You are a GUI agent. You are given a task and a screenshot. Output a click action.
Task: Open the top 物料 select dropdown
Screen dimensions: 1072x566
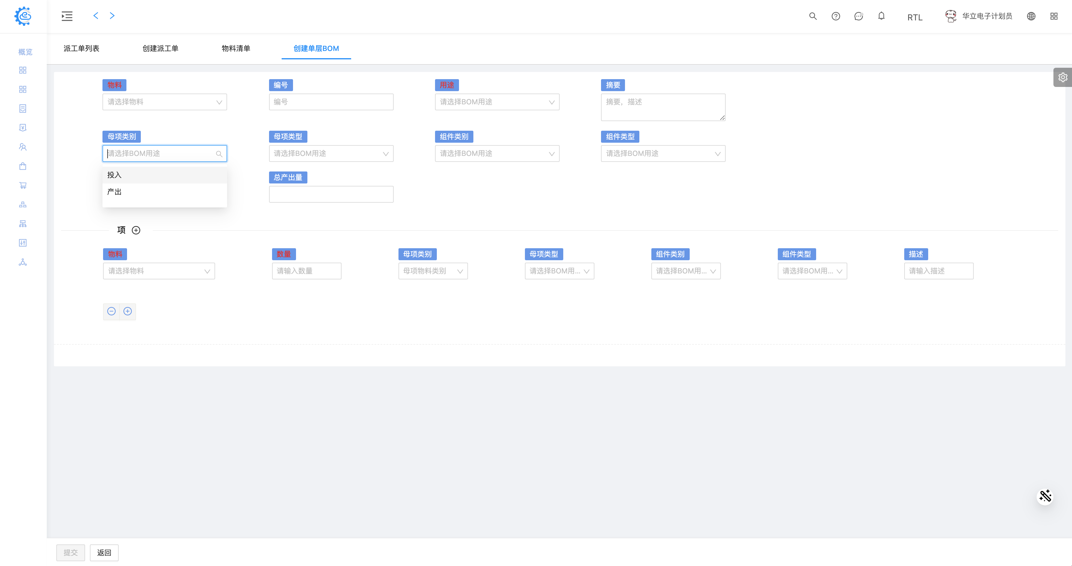coord(164,102)
